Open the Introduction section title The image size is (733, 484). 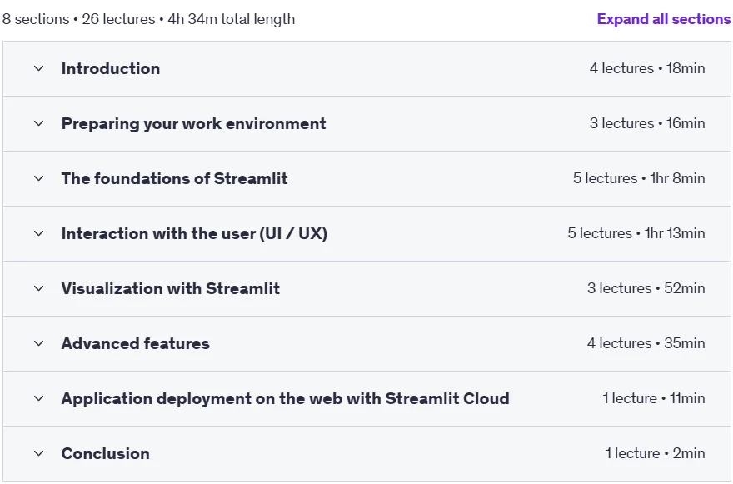[111, 69]
